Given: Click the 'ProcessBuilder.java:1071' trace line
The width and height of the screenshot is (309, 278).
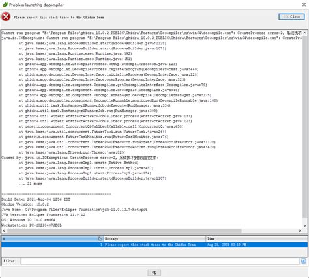Looking at the screenshot, I should (x=93, y=48).
